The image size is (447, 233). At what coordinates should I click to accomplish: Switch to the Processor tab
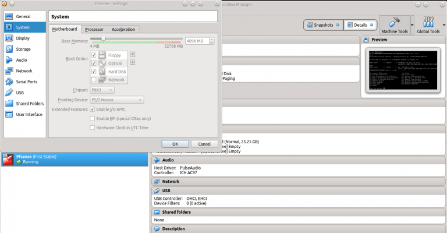[94, 29]
